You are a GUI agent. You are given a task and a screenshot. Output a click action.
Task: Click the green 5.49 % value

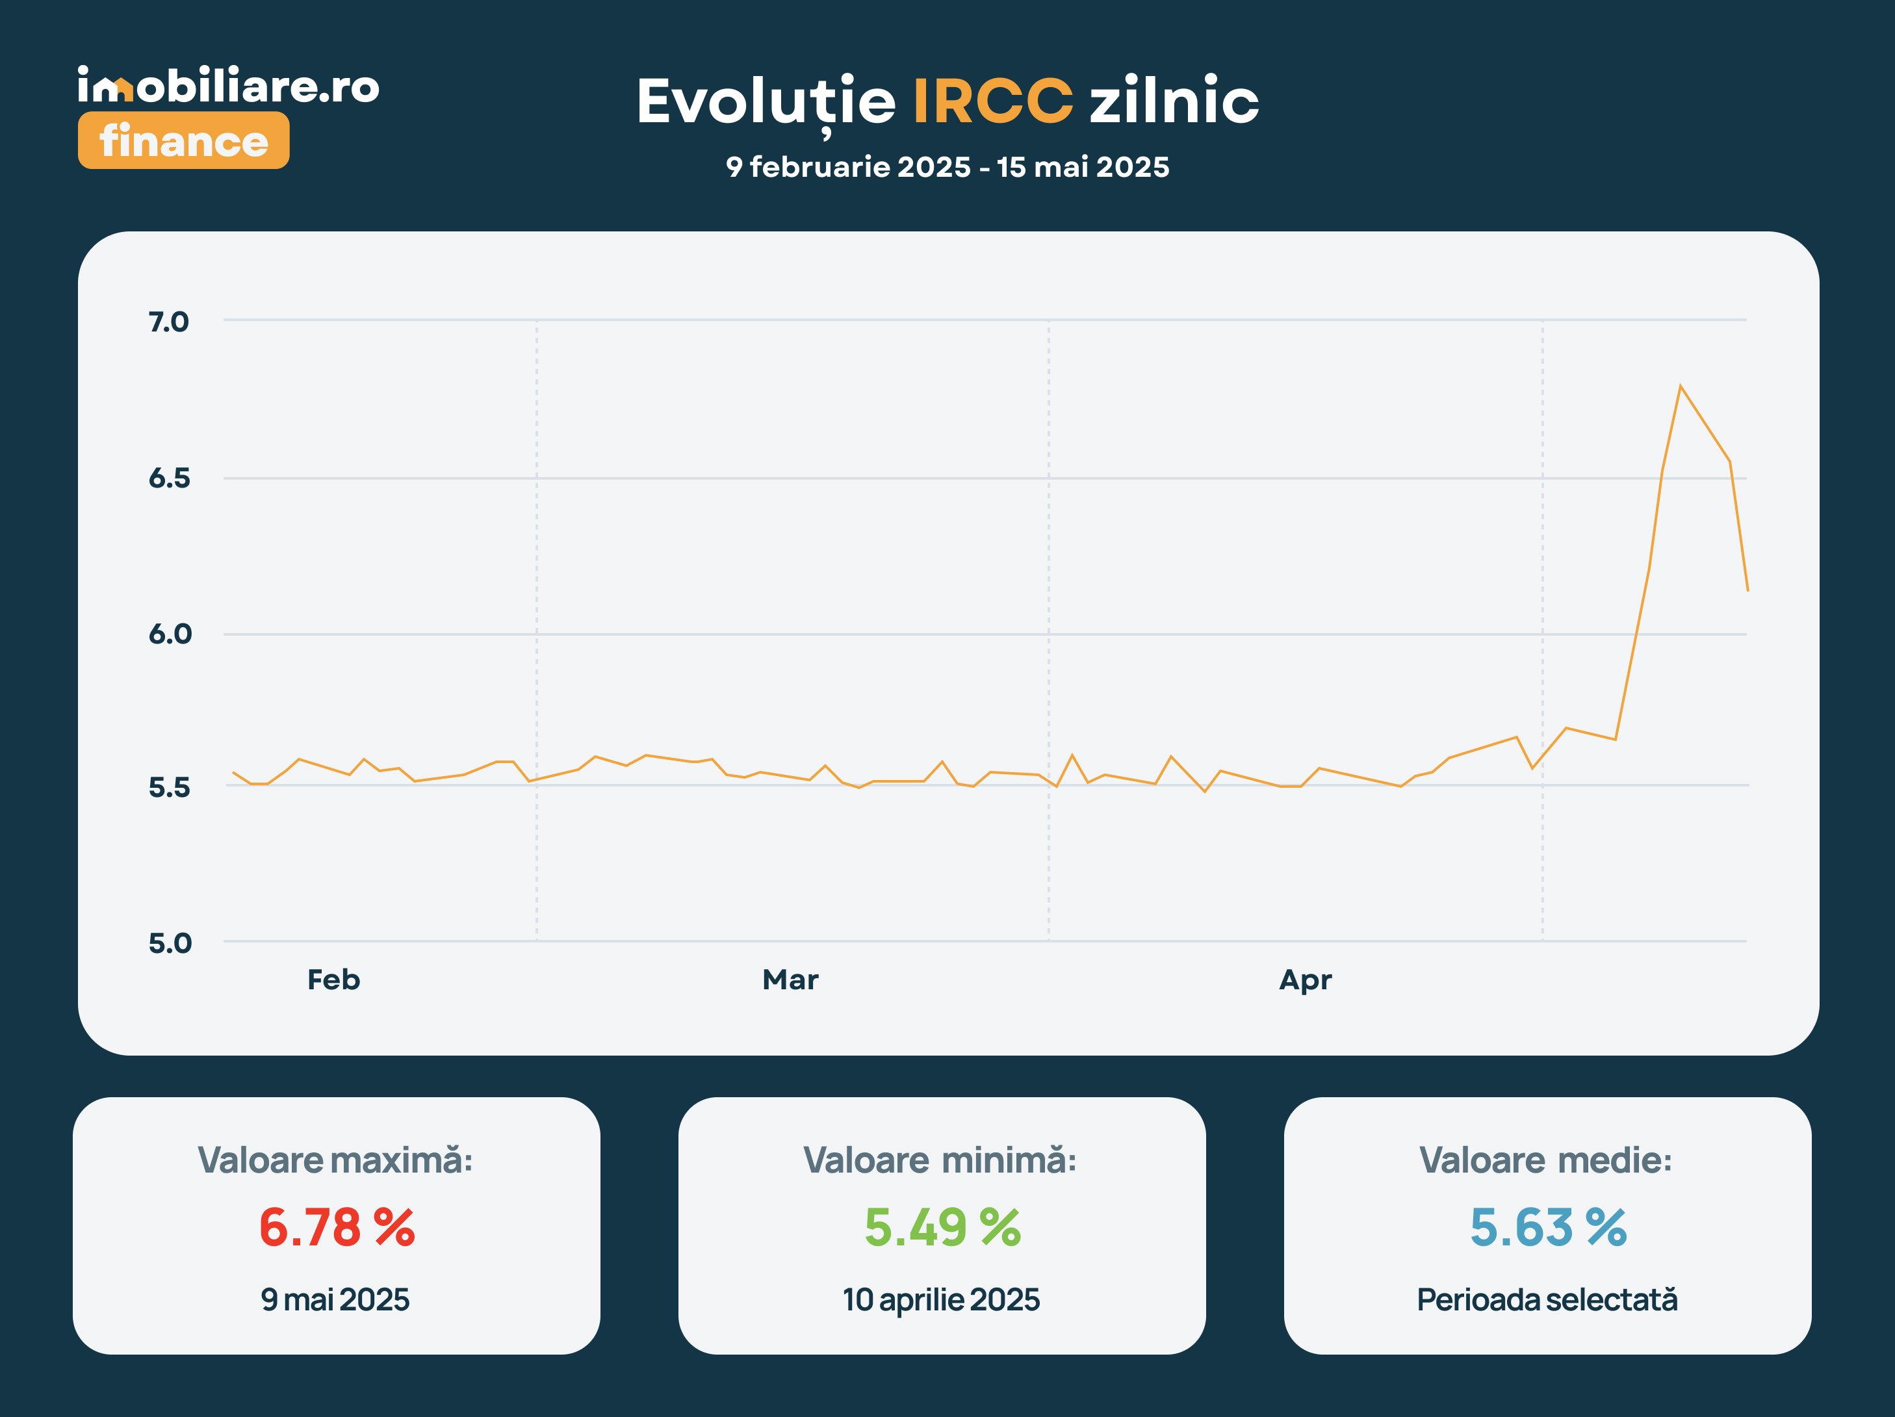coord(942,1227)
